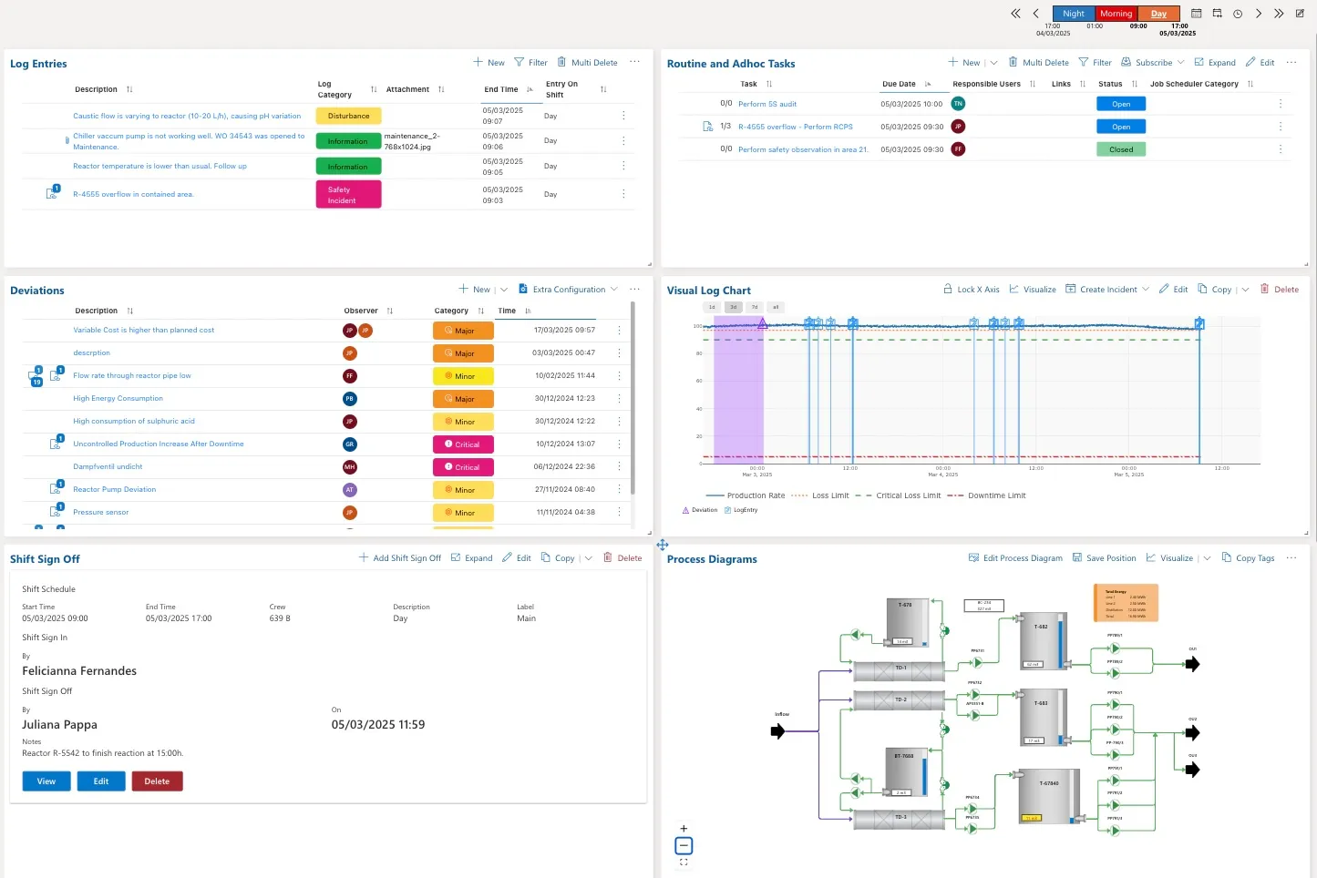Click the clock current-time icon
This screenshot has width=1317, height=878.
tap(1238, 14)
